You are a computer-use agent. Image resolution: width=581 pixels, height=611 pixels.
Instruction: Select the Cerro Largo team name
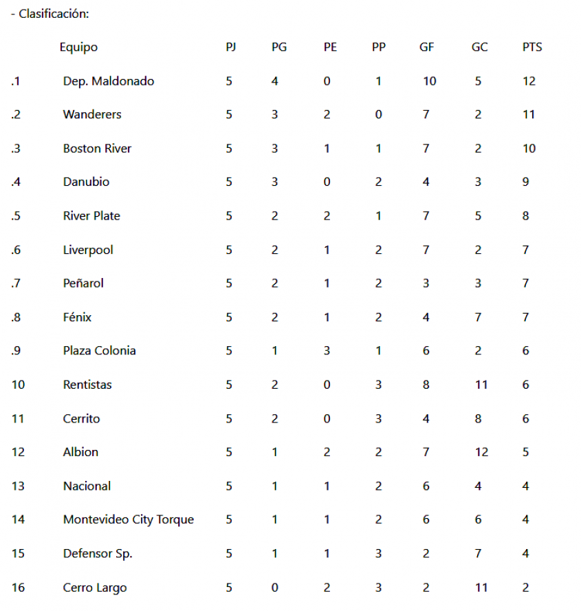click(95, 588)
